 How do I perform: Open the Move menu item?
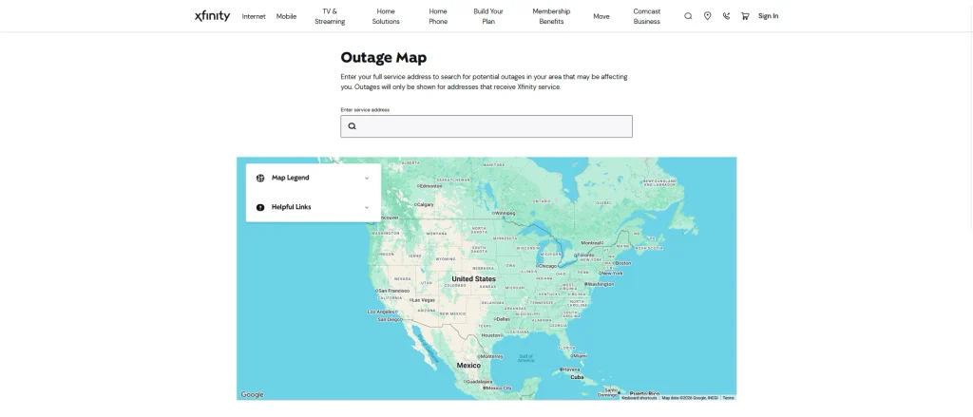coord(601,17)
